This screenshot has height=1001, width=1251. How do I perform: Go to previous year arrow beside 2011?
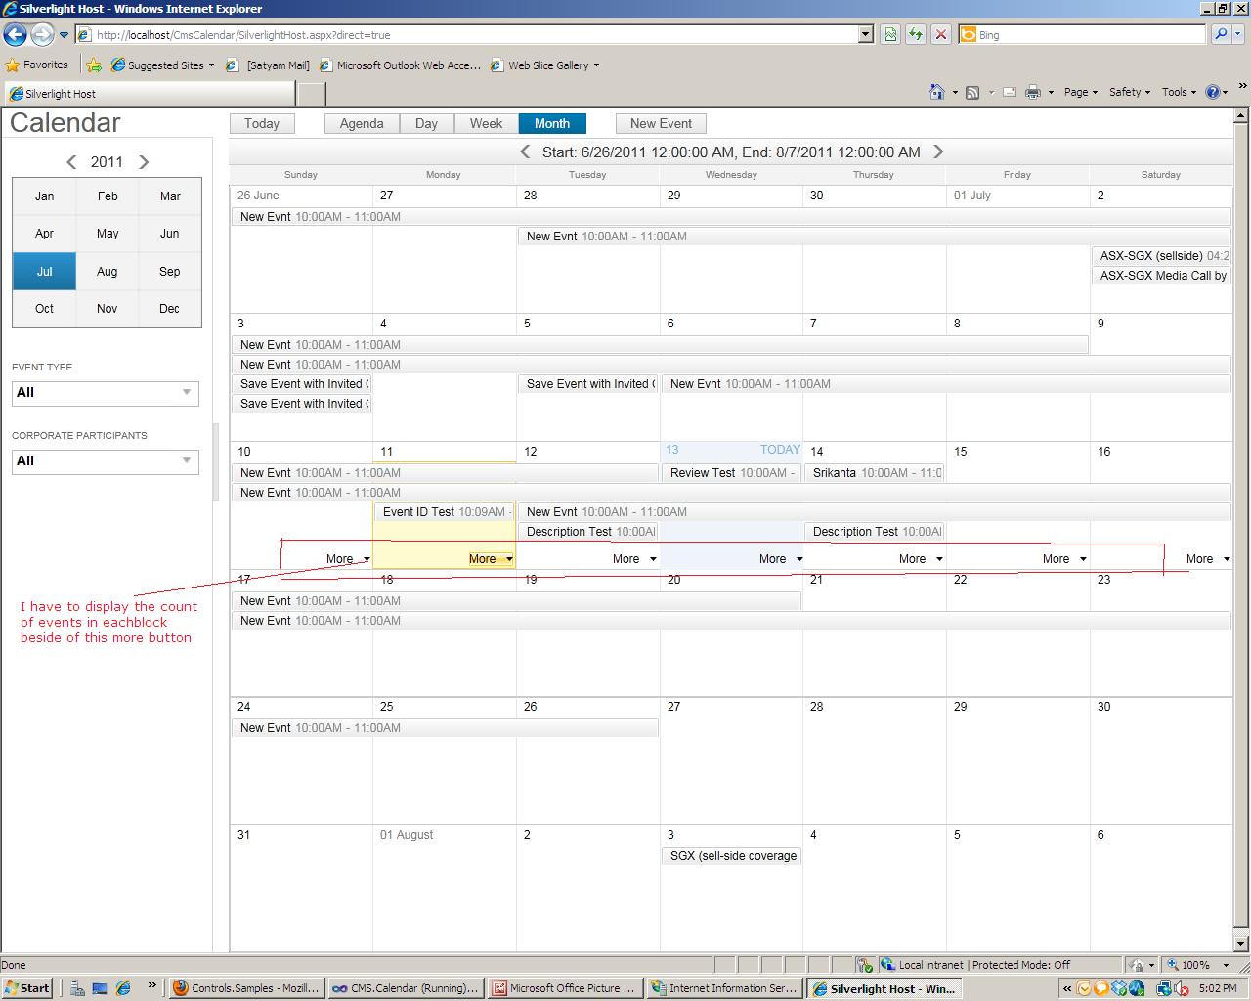(71, 162)
